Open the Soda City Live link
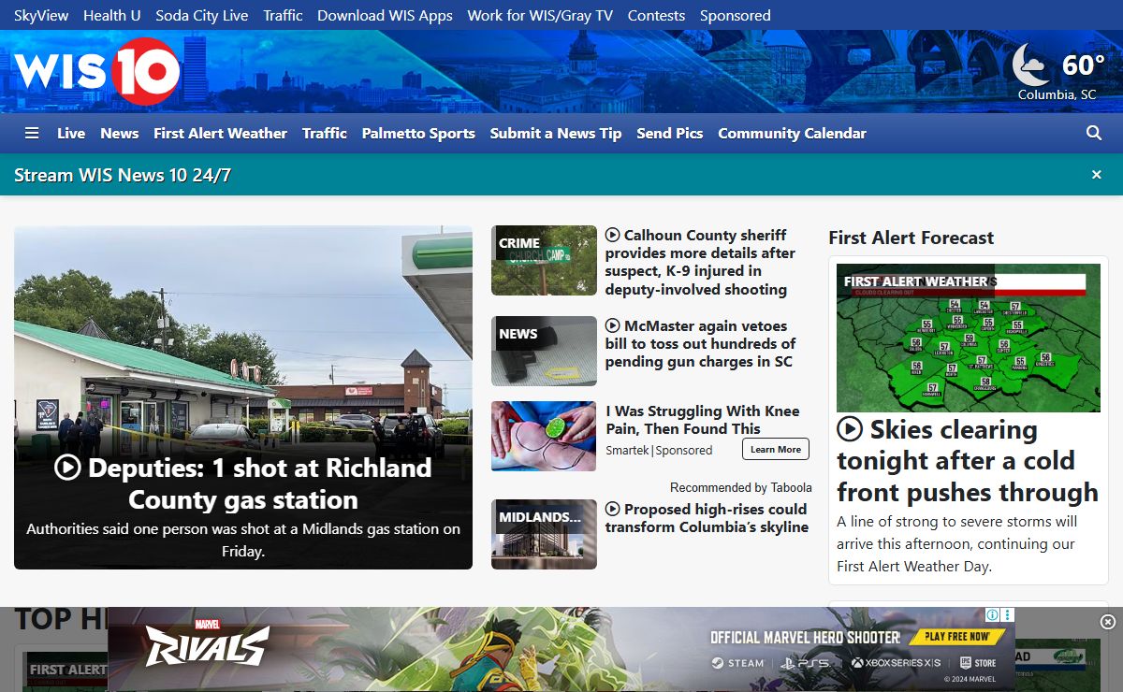Viewport: 1123px width, 692px height. tap(202, 15)
